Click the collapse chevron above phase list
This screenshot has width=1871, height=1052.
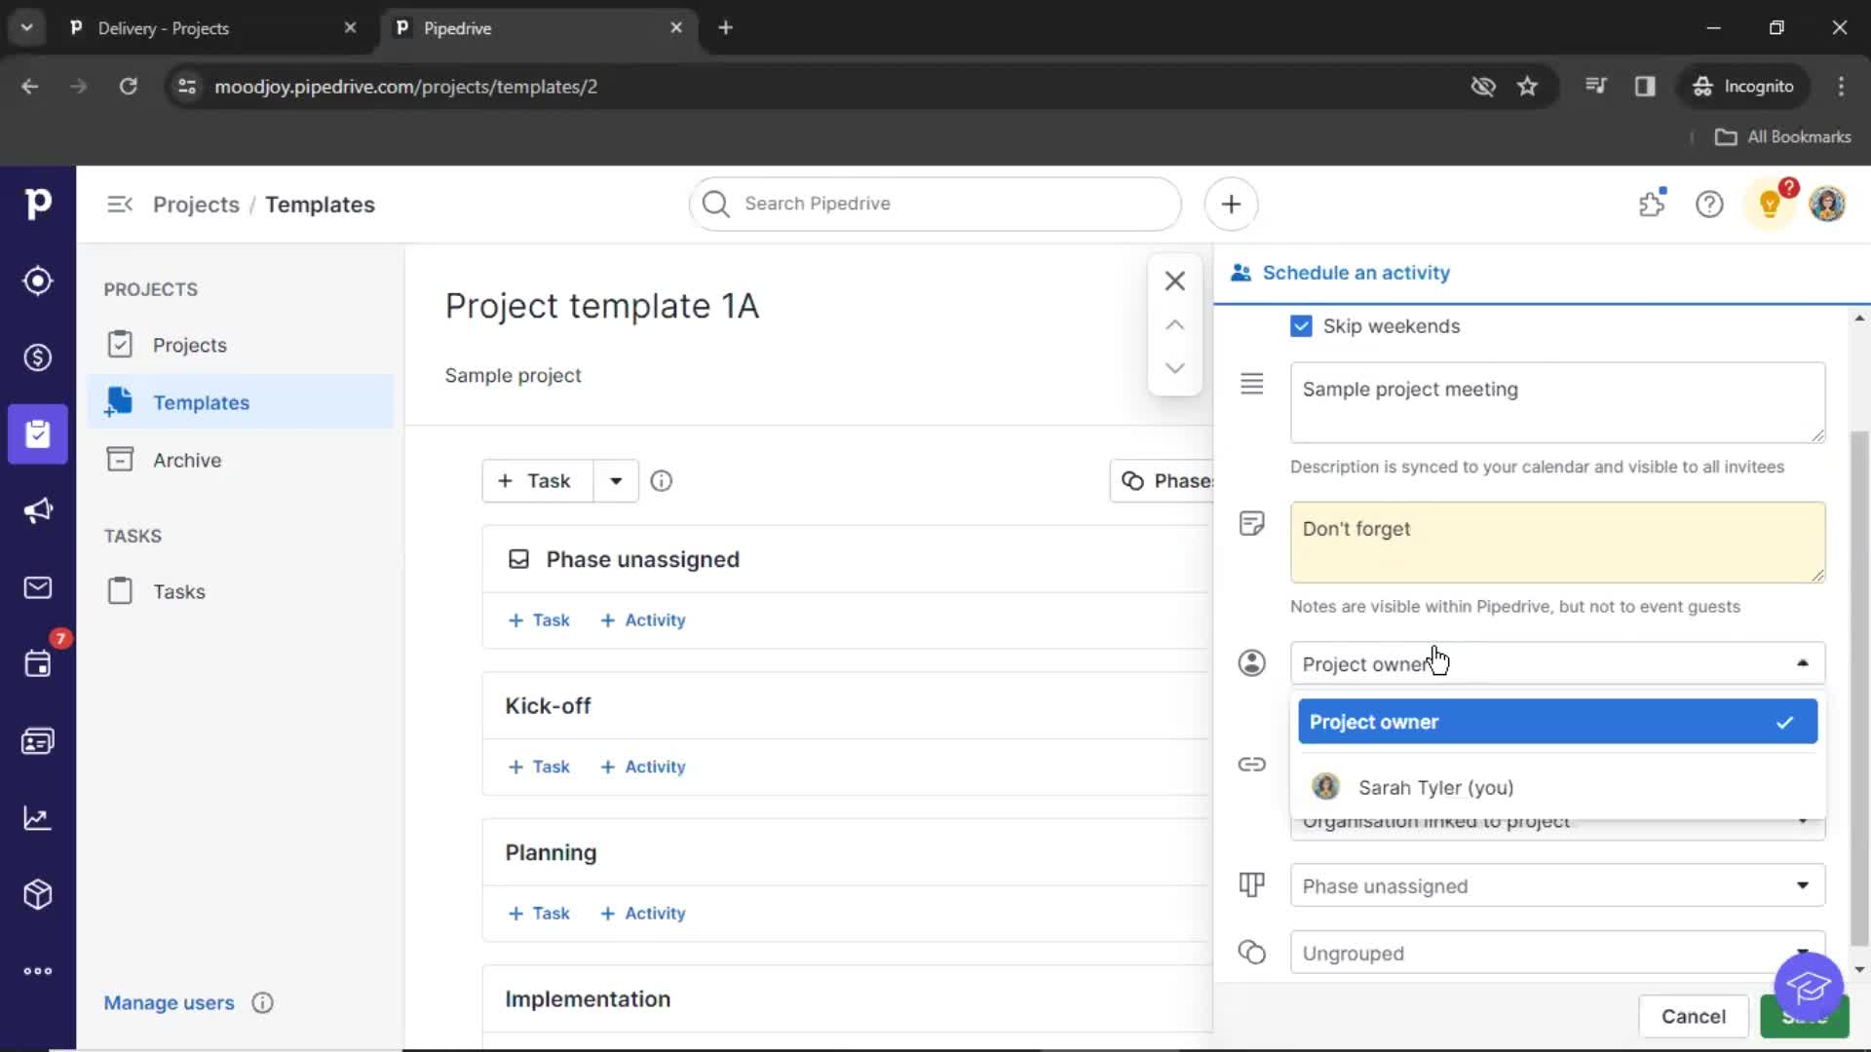(1174, 325)
